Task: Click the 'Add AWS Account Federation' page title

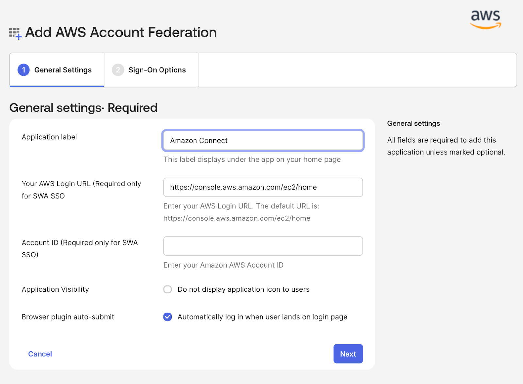Action: tap(121, 33)
